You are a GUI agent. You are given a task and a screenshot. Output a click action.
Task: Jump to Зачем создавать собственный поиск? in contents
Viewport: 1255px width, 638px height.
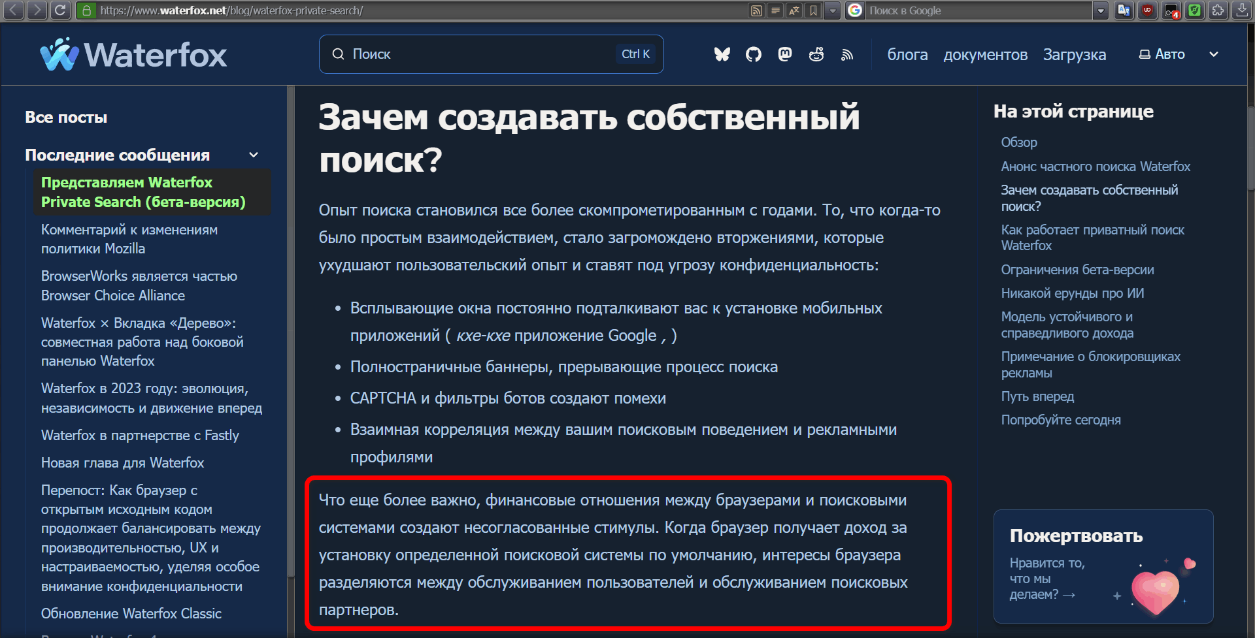point(1090,198)
